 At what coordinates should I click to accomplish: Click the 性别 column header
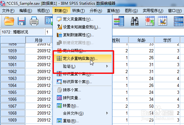[x=120, y=40]
